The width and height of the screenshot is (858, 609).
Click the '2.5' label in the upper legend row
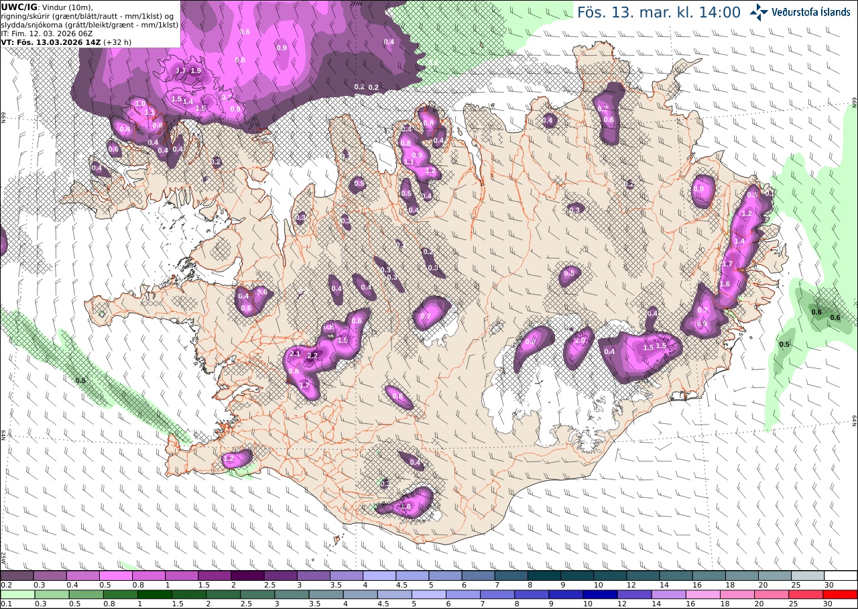coord(269,585)
